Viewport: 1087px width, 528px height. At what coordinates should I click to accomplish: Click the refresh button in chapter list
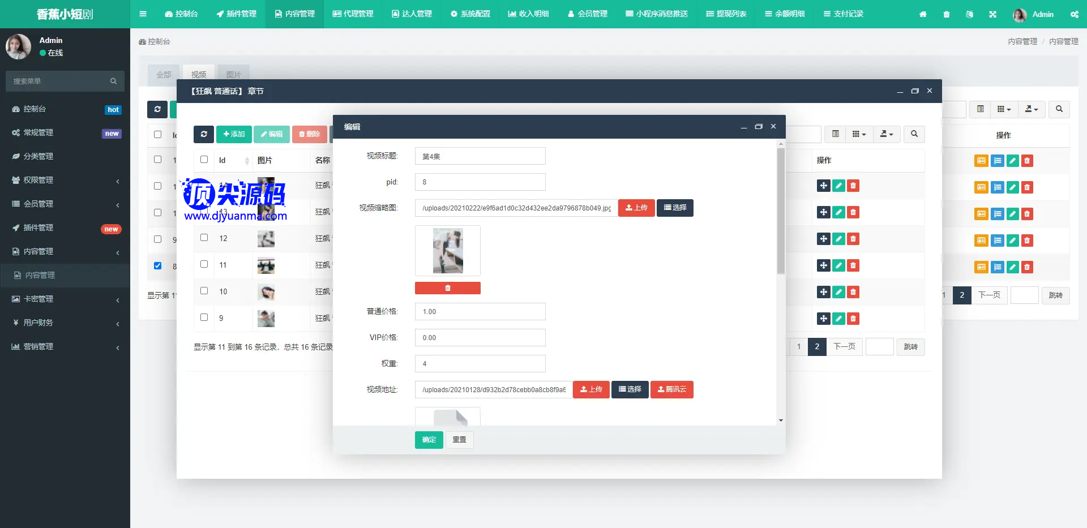point(204,134)
